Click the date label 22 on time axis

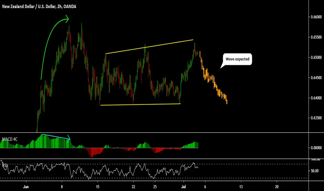point(133,187)
